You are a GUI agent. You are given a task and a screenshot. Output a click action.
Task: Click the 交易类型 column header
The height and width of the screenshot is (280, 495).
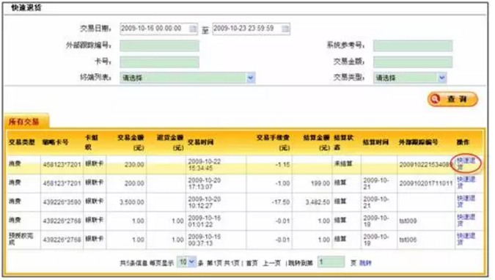pos(21,142)
